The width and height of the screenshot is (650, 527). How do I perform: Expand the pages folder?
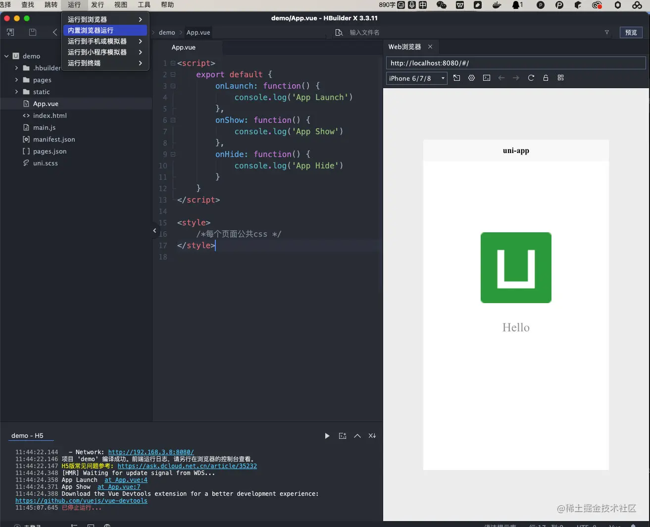click(16, 80)
